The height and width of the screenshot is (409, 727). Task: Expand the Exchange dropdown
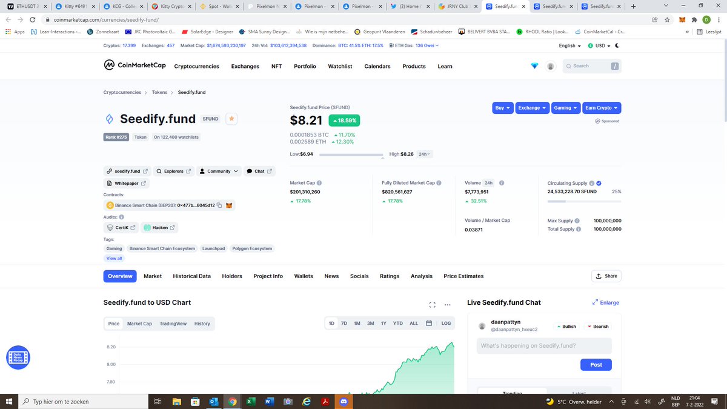tap(533, 108)
